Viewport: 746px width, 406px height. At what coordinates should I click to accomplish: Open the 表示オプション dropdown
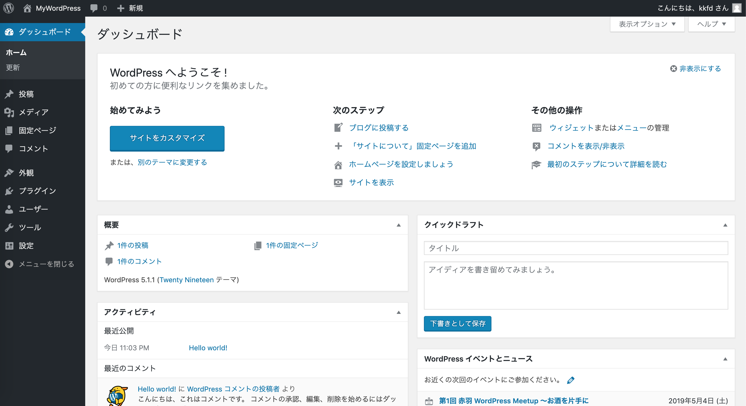[x=647, y=24]
